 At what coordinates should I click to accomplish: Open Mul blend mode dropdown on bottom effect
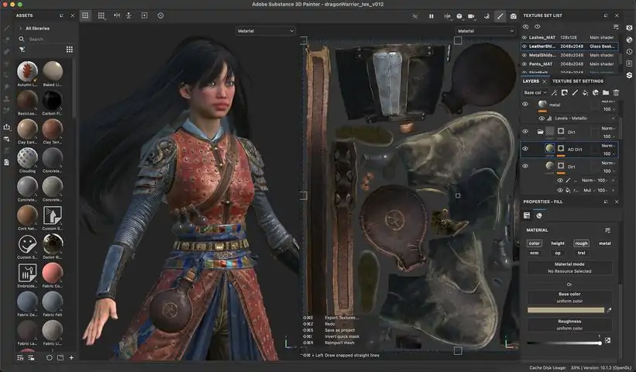point(589,190)
